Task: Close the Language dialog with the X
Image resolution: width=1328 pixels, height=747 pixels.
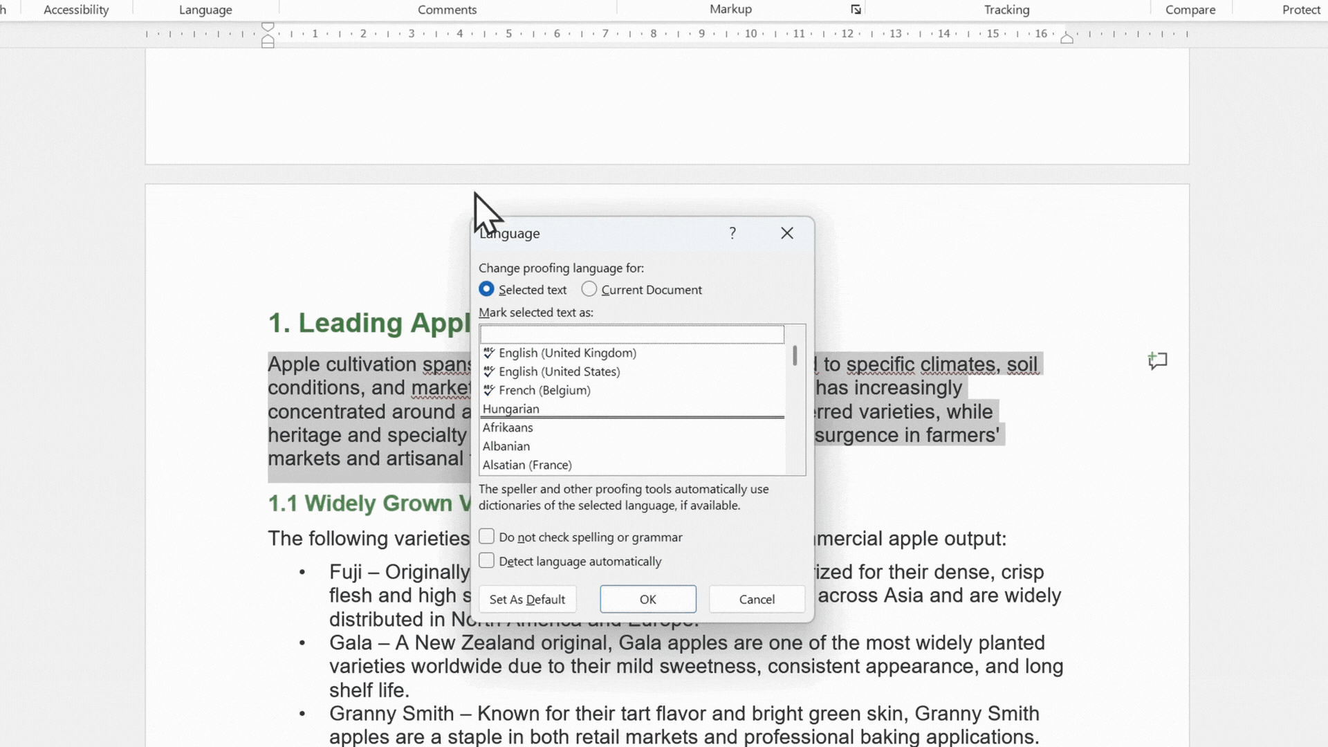Action: tap(787, 233)
